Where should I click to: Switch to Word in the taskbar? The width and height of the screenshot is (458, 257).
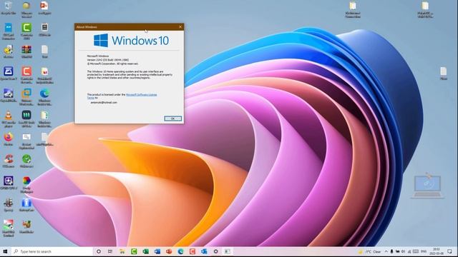pyautogui.click(x=157, y=251)
